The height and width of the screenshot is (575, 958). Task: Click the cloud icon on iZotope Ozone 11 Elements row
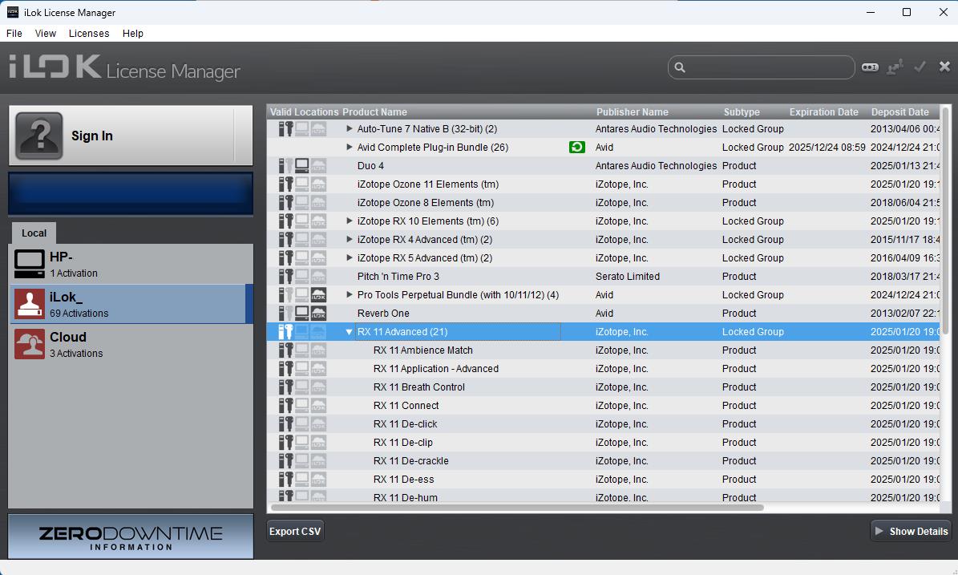(318, 184)
